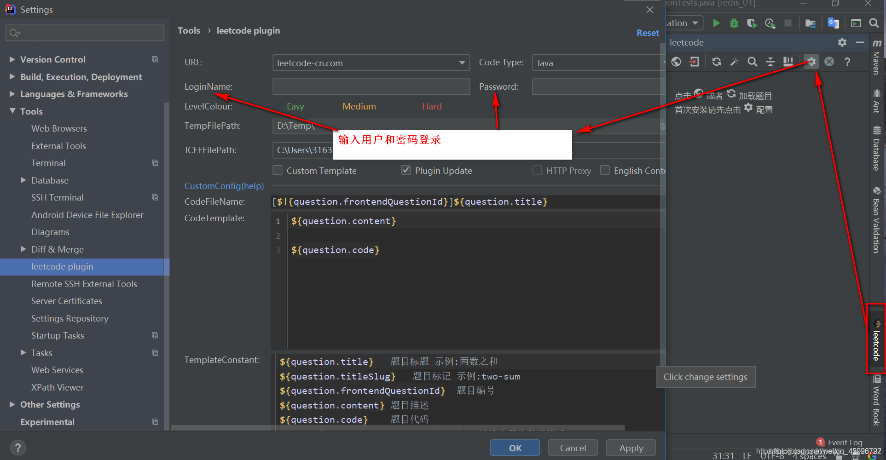The height and width of the screenshot is (460, 886).
Task: Click the Hard level colour swatch
Action: click(432, 106)
